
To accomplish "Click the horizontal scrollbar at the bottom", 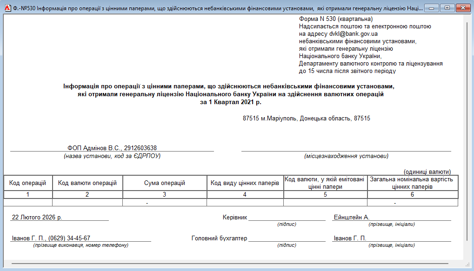I will (x=233, y=264).
